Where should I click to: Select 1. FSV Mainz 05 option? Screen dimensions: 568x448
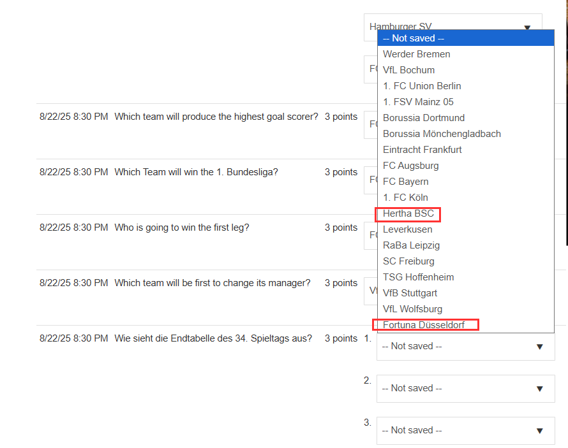coord(465,101)
